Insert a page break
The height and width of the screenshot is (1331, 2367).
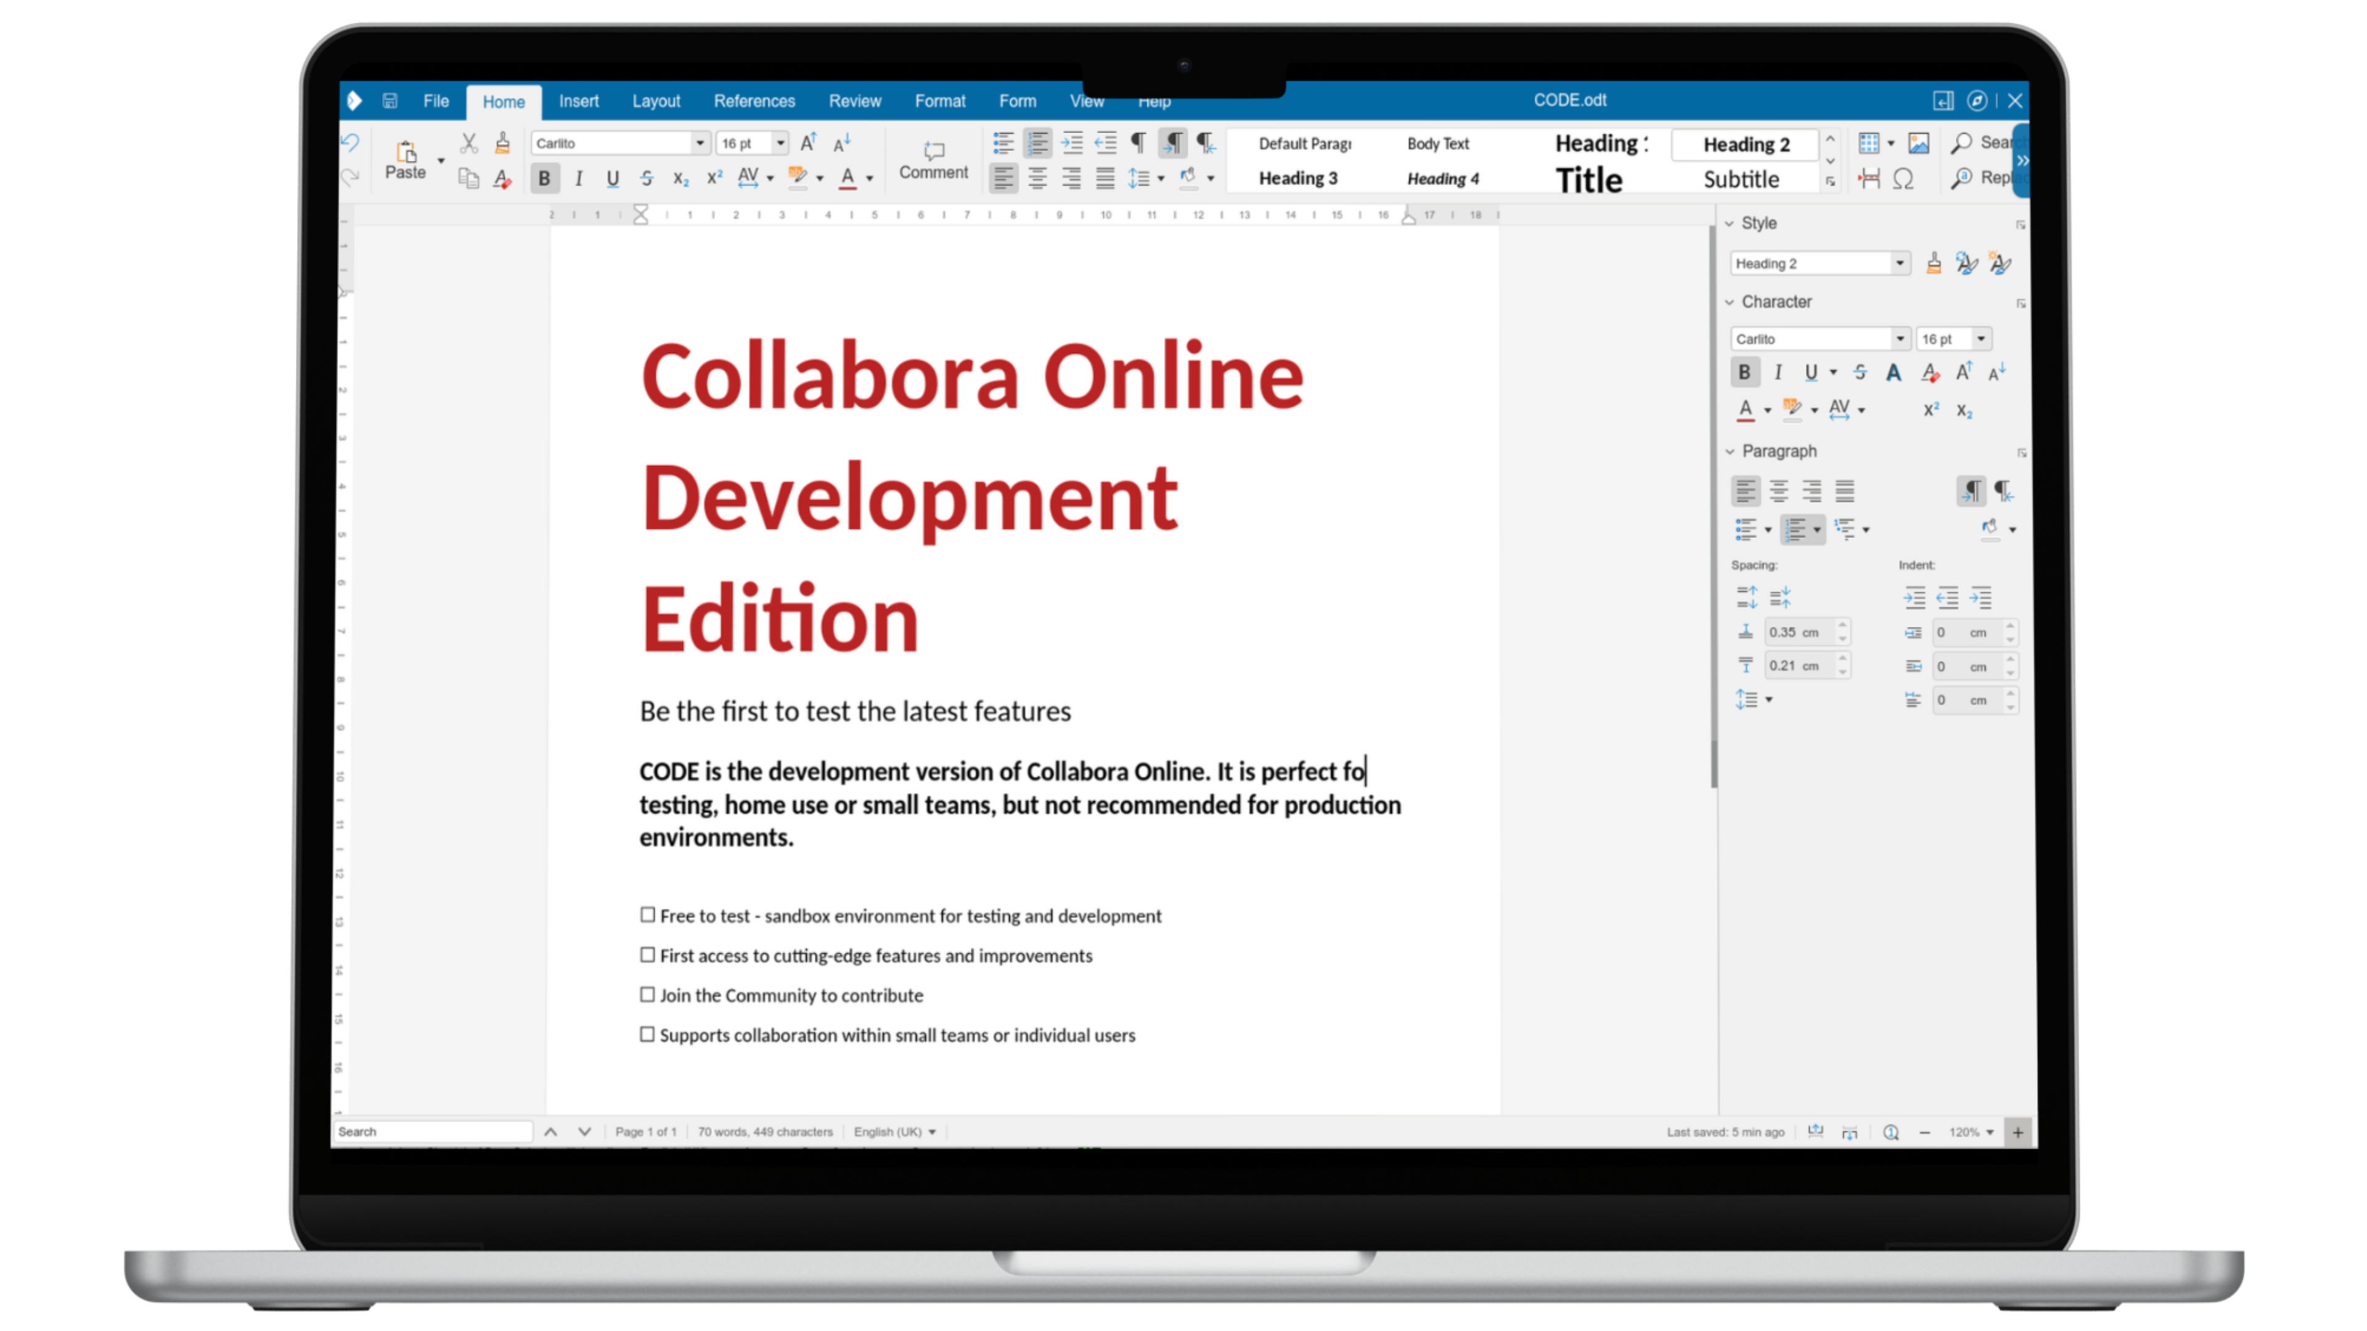point(1868,178)
